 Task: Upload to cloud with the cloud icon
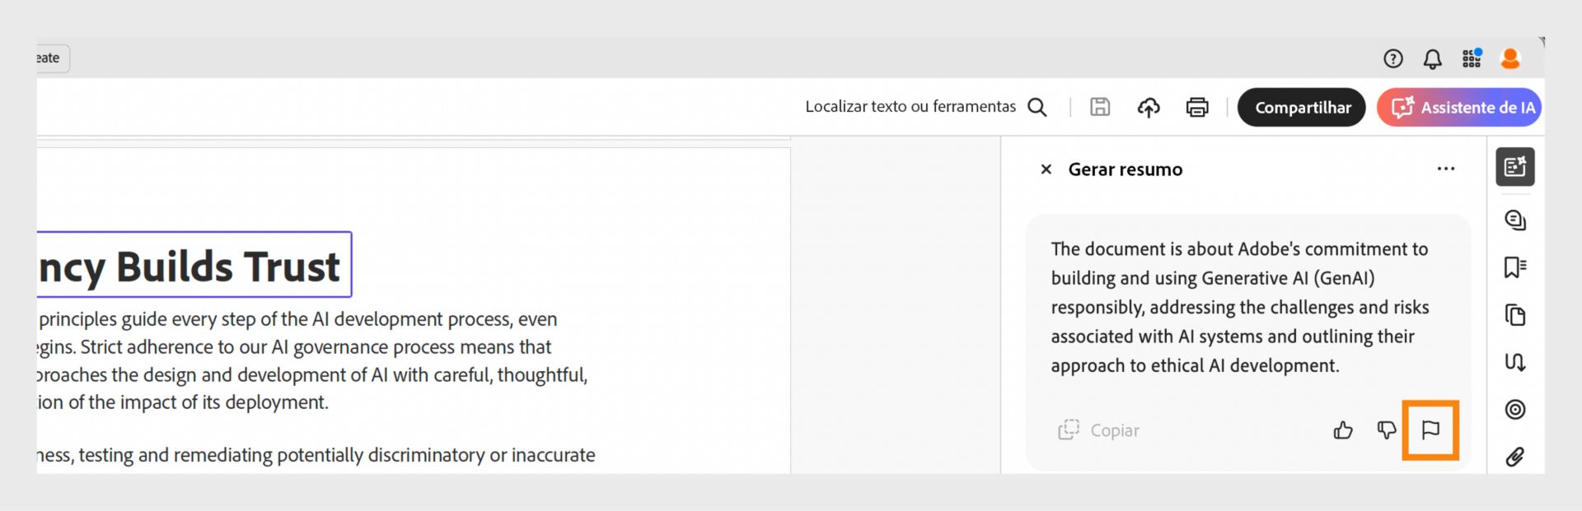(x=1149, y=107)
